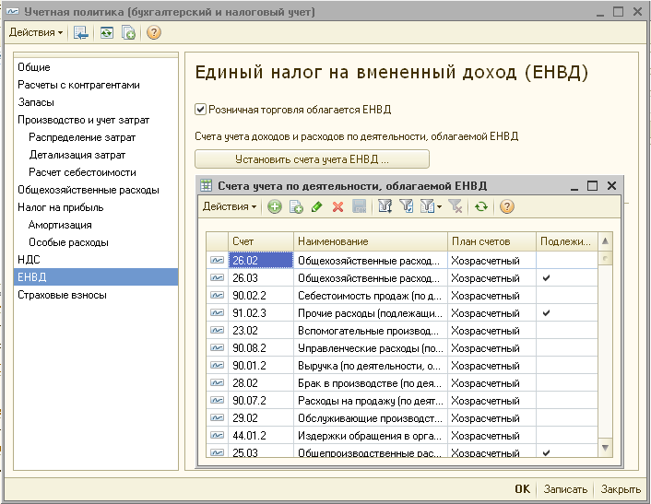Click Наименование column header
The height and width of the screenshot is (504, 651).
tap(371, 241)
